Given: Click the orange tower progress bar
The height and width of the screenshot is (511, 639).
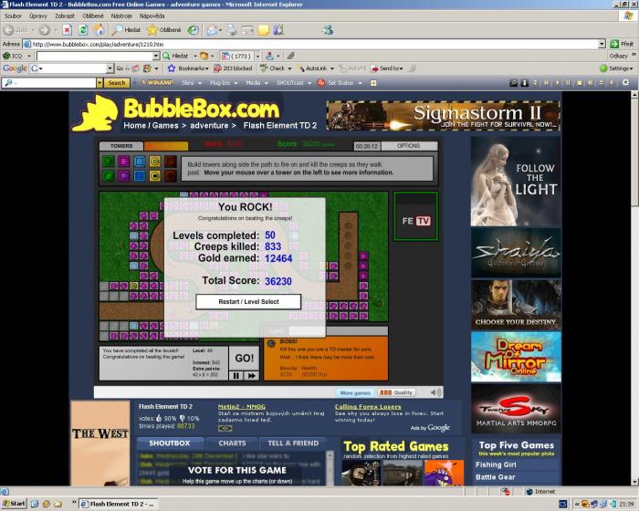Looking at the screenshot, I should [166, 146].
